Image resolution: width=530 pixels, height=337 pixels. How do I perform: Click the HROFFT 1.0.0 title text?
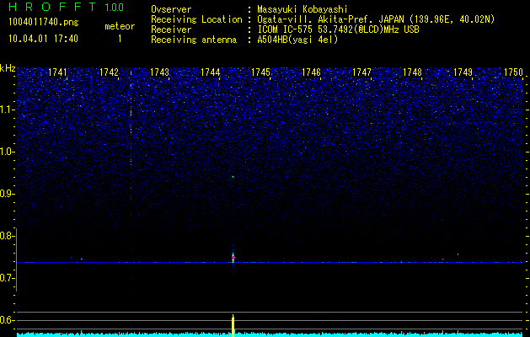tap(67, 7)
